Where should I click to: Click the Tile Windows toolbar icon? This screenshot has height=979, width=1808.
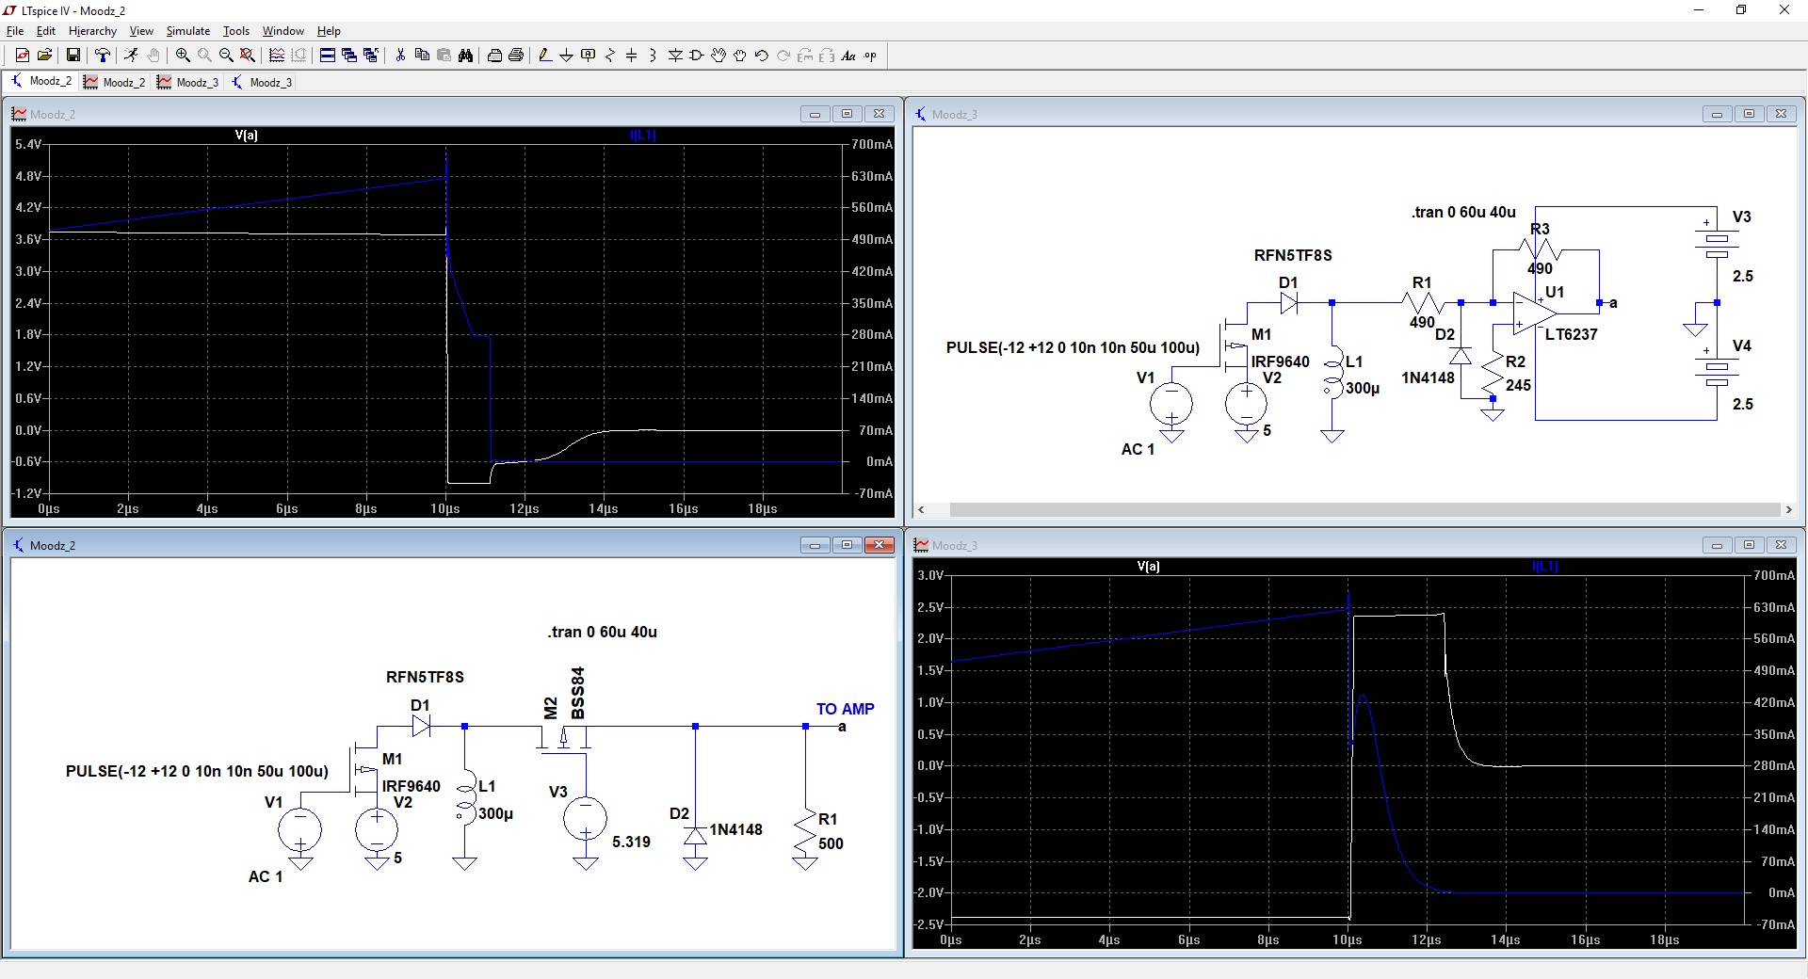point(327,56)
